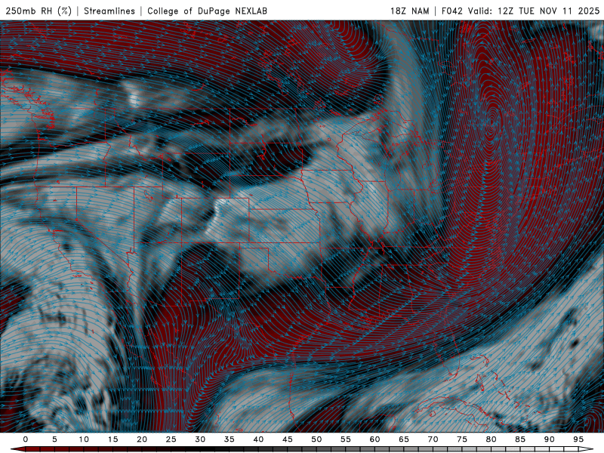Click the '15' colorbar scale label
This screenshot has height=453, width=604.
[x=112, y=439]
